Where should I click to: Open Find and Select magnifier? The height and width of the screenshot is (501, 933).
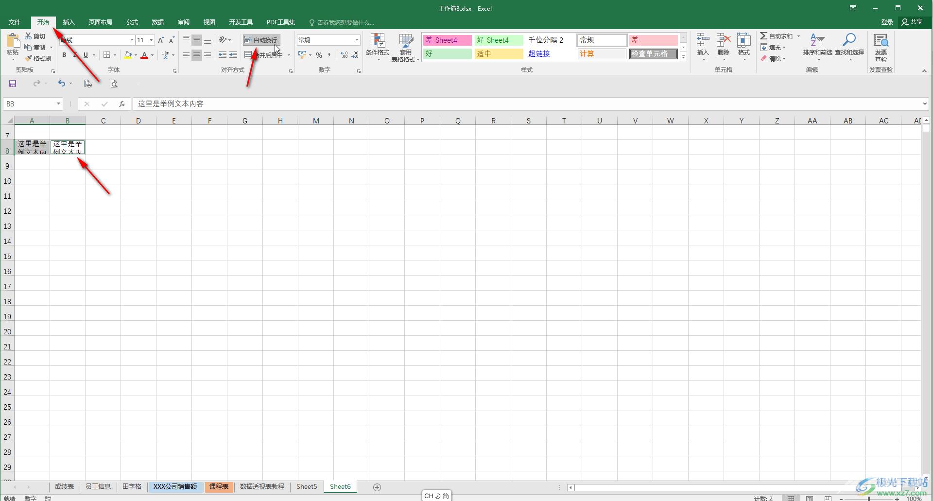849,40
